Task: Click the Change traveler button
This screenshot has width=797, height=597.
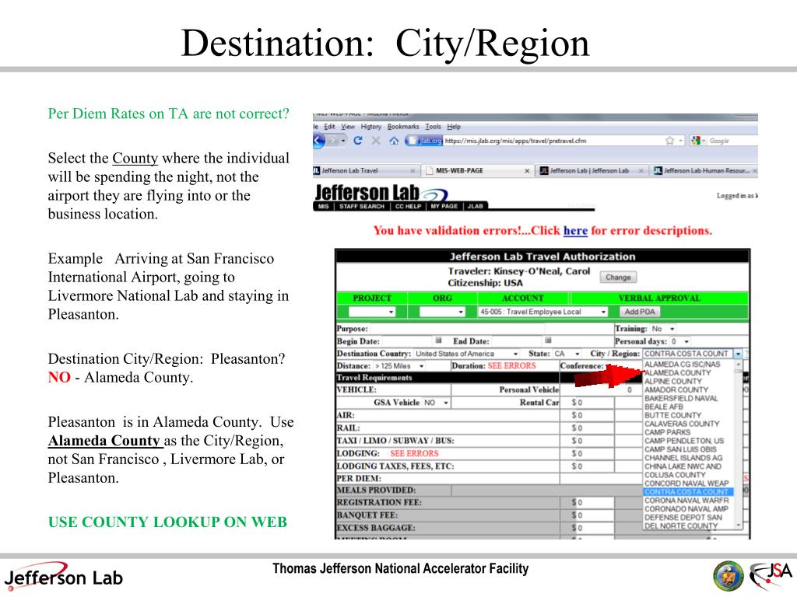Action: [618, 278]
